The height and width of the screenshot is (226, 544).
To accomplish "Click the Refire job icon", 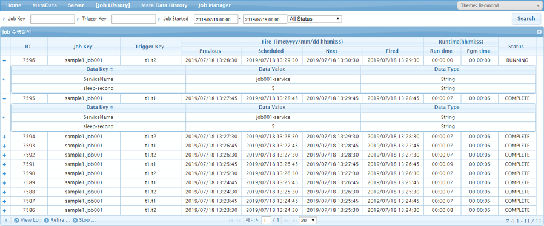I will point(47,220).
